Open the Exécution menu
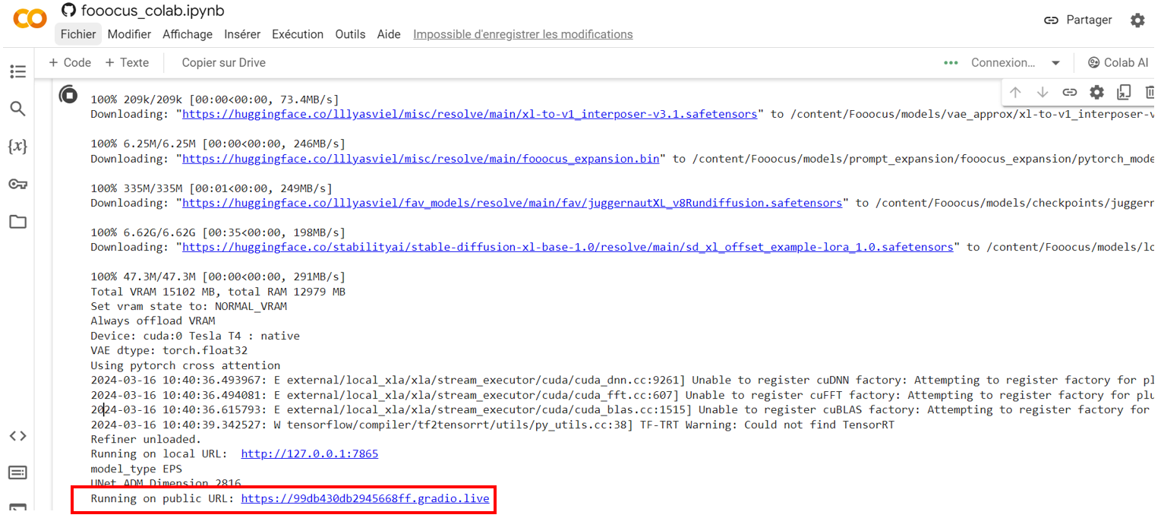 [x=298, y=34]
